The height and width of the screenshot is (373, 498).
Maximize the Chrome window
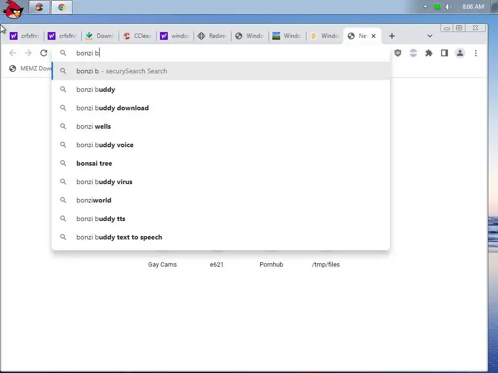point(459,28)
